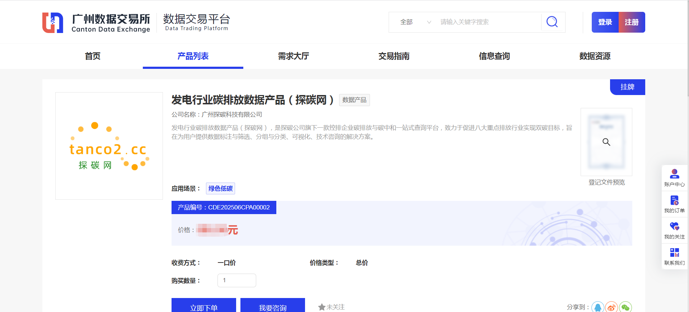Toggle the 未关注 follow star
The height and width of the screenshot is (312, 689).
point(331,307)
